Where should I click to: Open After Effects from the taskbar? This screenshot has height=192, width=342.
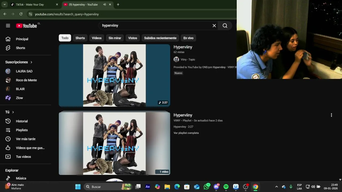(147, 187)
